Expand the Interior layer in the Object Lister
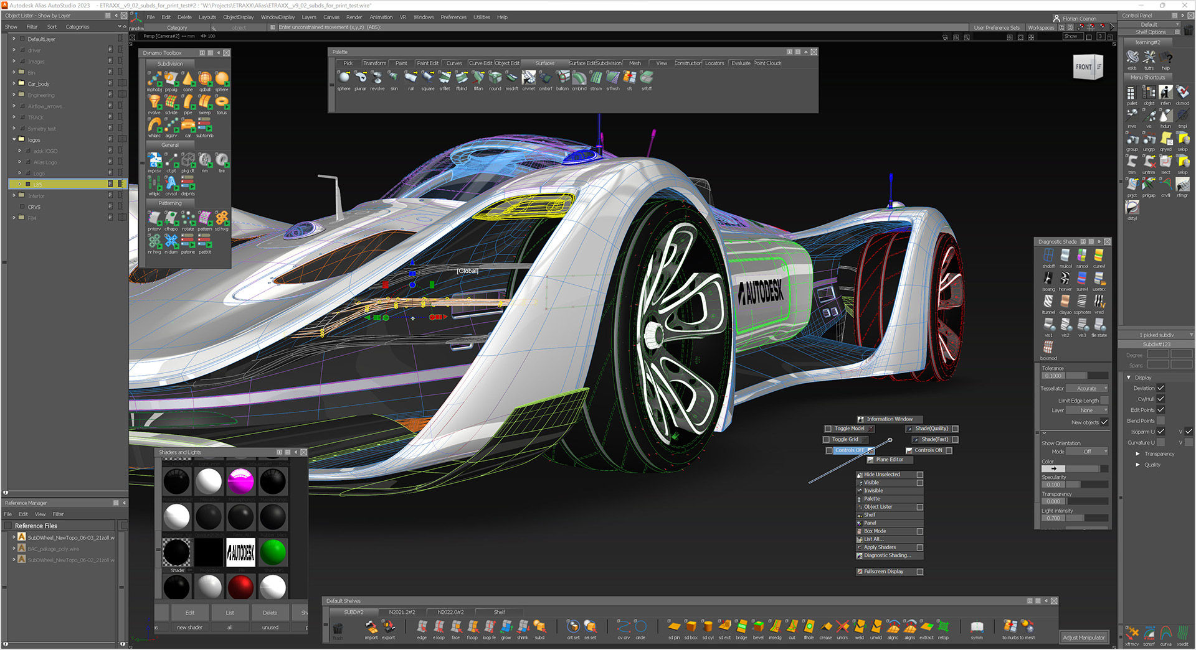The height and width of the screenshot is (650, 1196). [13, 195]
